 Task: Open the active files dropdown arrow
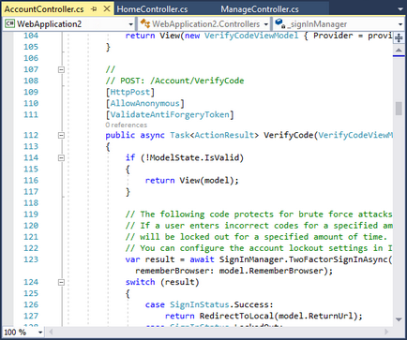[x=400, y=9]
